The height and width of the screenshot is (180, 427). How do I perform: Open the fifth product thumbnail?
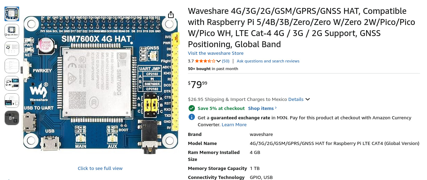(x=11, y=83)
